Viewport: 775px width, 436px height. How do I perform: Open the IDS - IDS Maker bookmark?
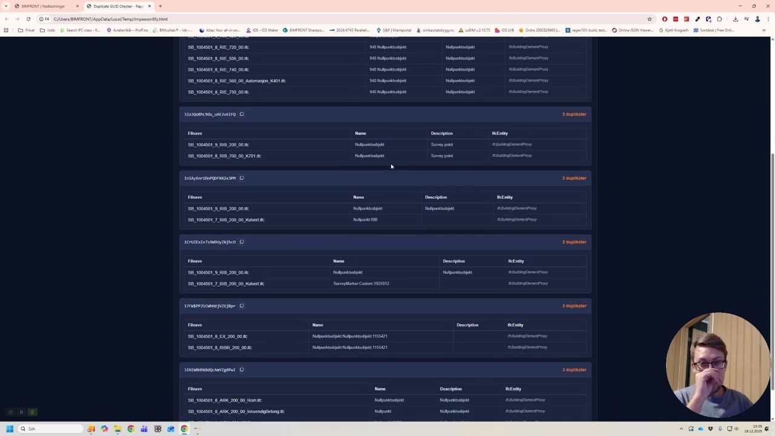point(263,30)
